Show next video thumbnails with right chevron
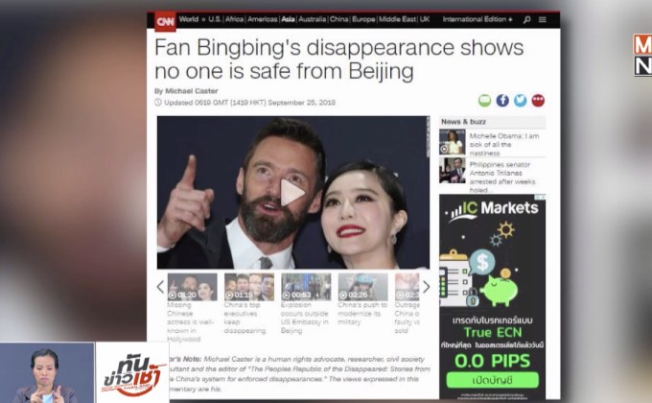Viewport: 652px width, 403px height. 427,287
